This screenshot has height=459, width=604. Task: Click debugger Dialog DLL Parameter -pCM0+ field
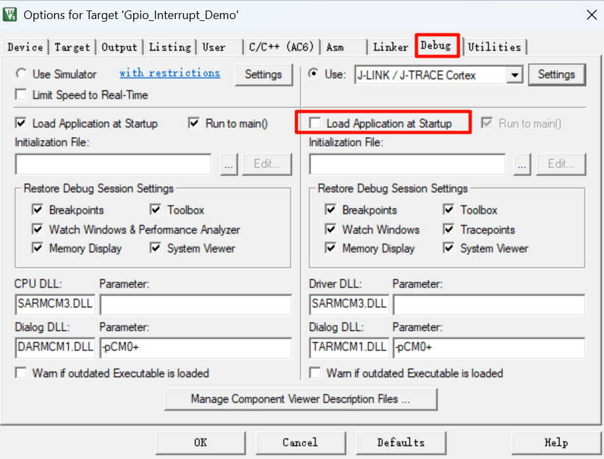[x=489, y=348]
